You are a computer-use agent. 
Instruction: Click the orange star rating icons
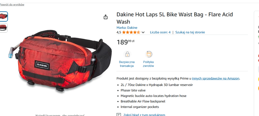(x=131, y=32)
